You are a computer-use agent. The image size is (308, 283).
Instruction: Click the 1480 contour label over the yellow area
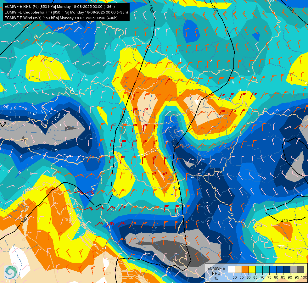tap(283, 221)
